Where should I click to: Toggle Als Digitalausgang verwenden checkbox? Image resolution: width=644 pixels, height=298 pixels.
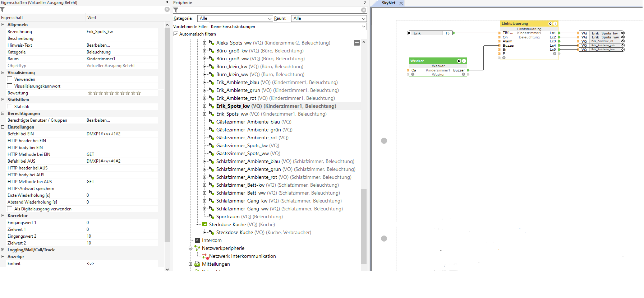(10, 209)
